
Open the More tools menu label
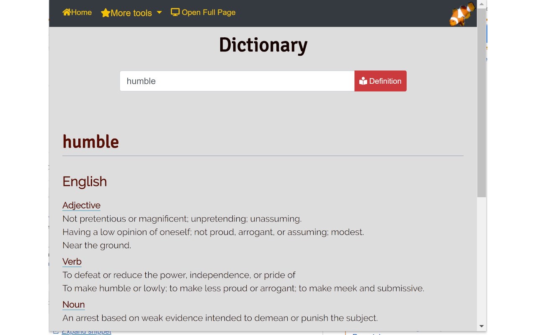131,13
